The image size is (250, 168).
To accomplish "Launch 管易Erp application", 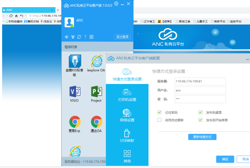I will (x=75, y=124).
